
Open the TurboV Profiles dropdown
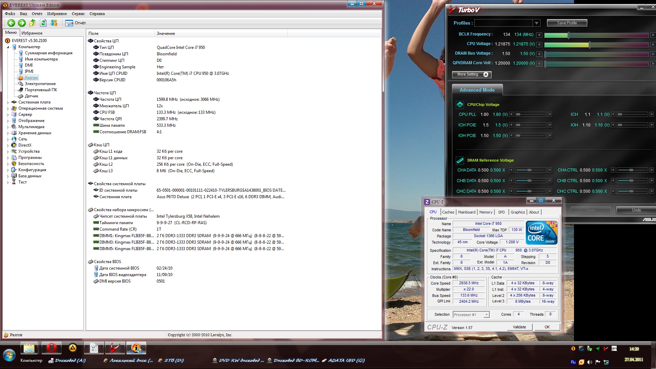point(536,23)
